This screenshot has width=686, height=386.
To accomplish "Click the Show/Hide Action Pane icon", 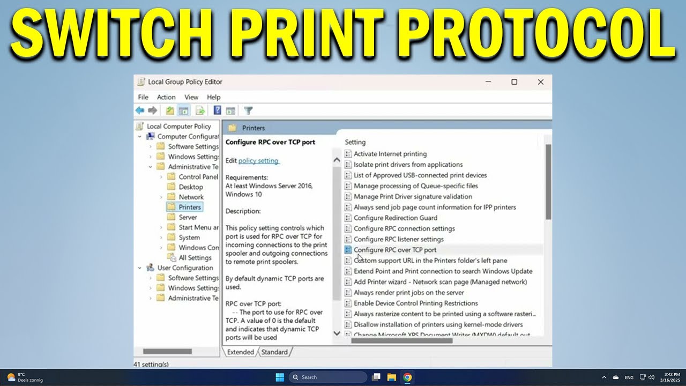I will 230,110.
